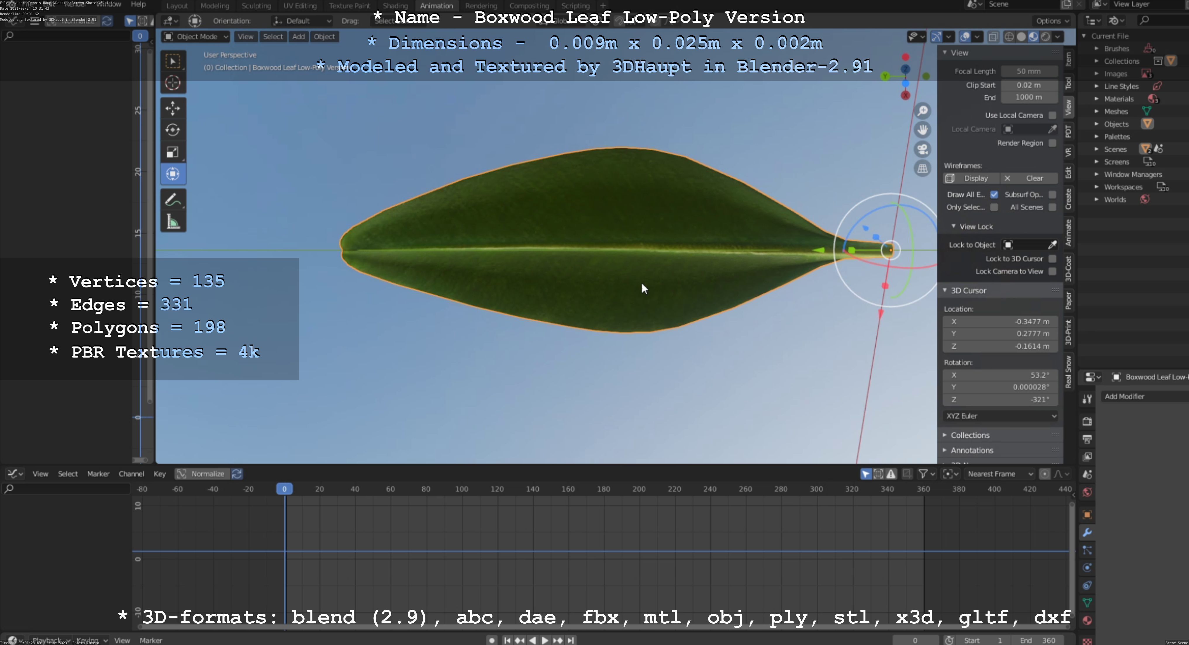Choose the Move tool
The image size is (1189, 645).
pos(173,108)
